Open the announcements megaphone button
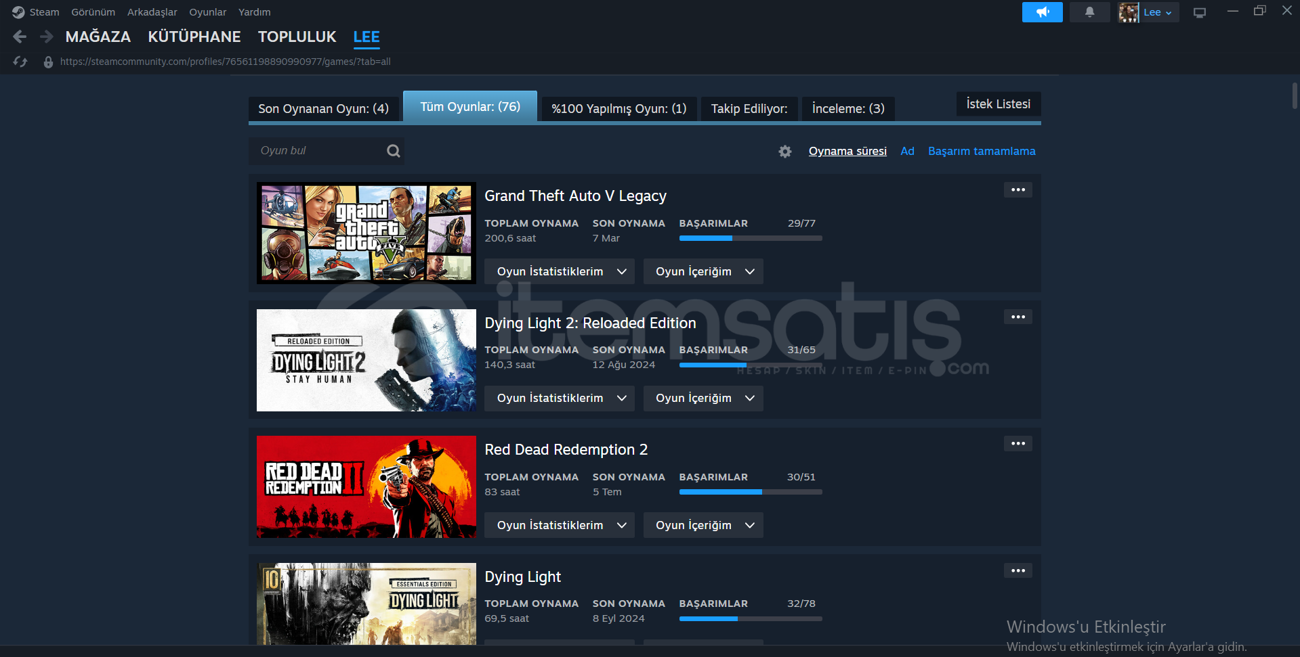 click(1043, 12)
